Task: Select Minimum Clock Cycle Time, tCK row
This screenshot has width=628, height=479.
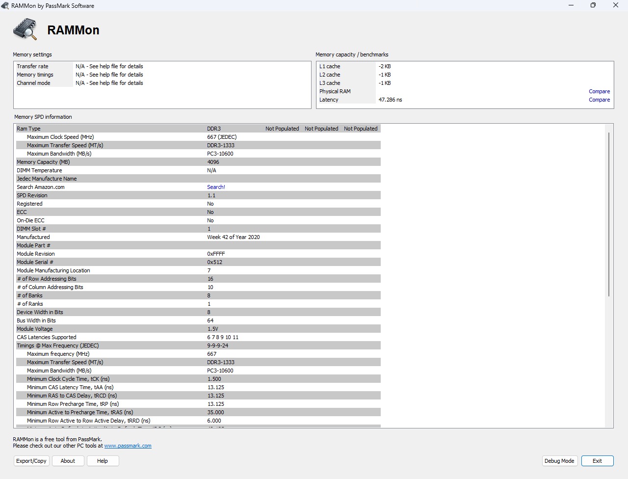Action: pyautogui.click(x=198, y=379)
